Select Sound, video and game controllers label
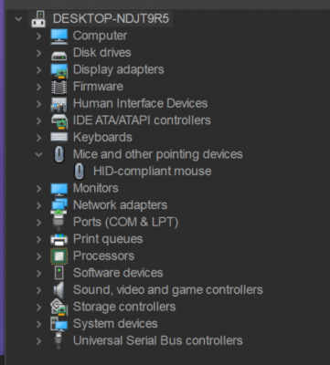330x365 pixels. (x=168, y=290)
